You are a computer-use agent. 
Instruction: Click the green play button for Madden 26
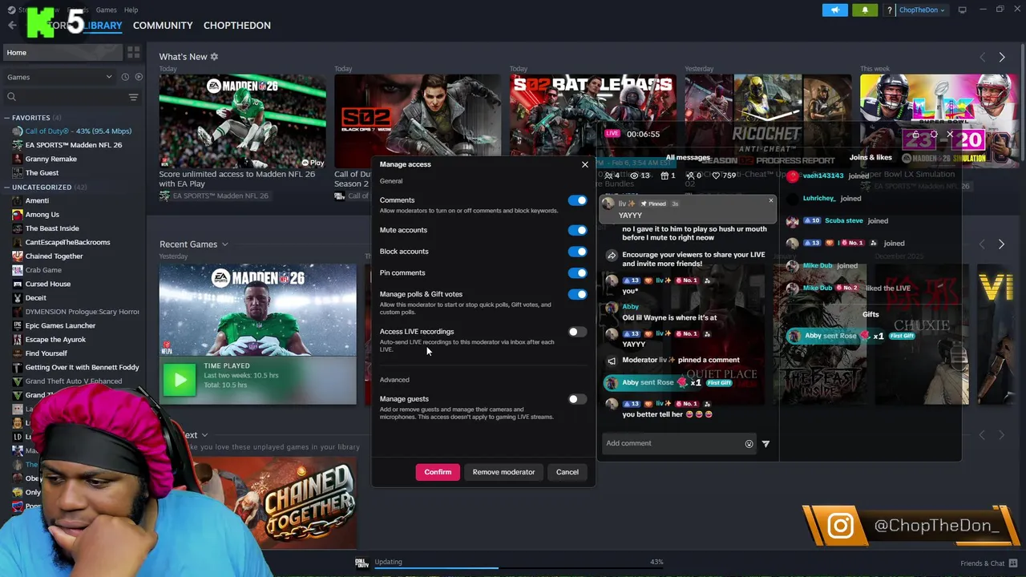180,380
